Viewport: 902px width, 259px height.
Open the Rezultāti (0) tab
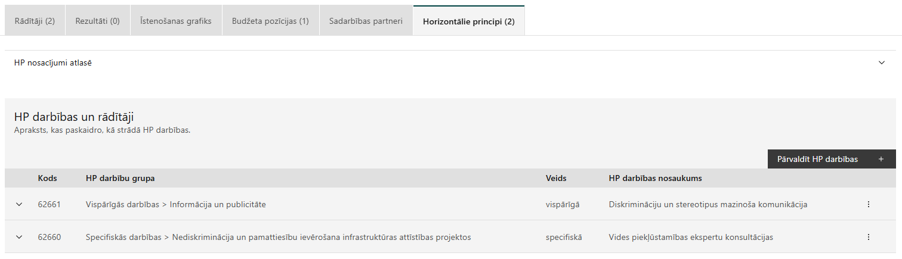pos(97,21)
